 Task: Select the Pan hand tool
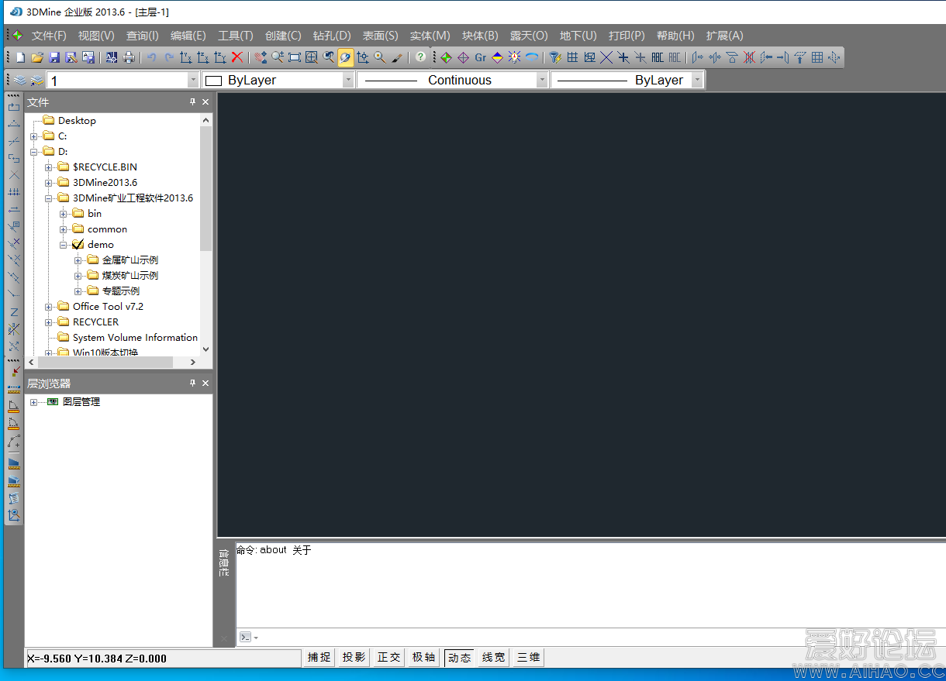pos(261,57)
